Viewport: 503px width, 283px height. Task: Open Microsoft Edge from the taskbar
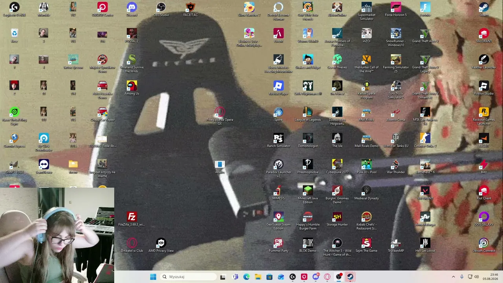(246, 277)
